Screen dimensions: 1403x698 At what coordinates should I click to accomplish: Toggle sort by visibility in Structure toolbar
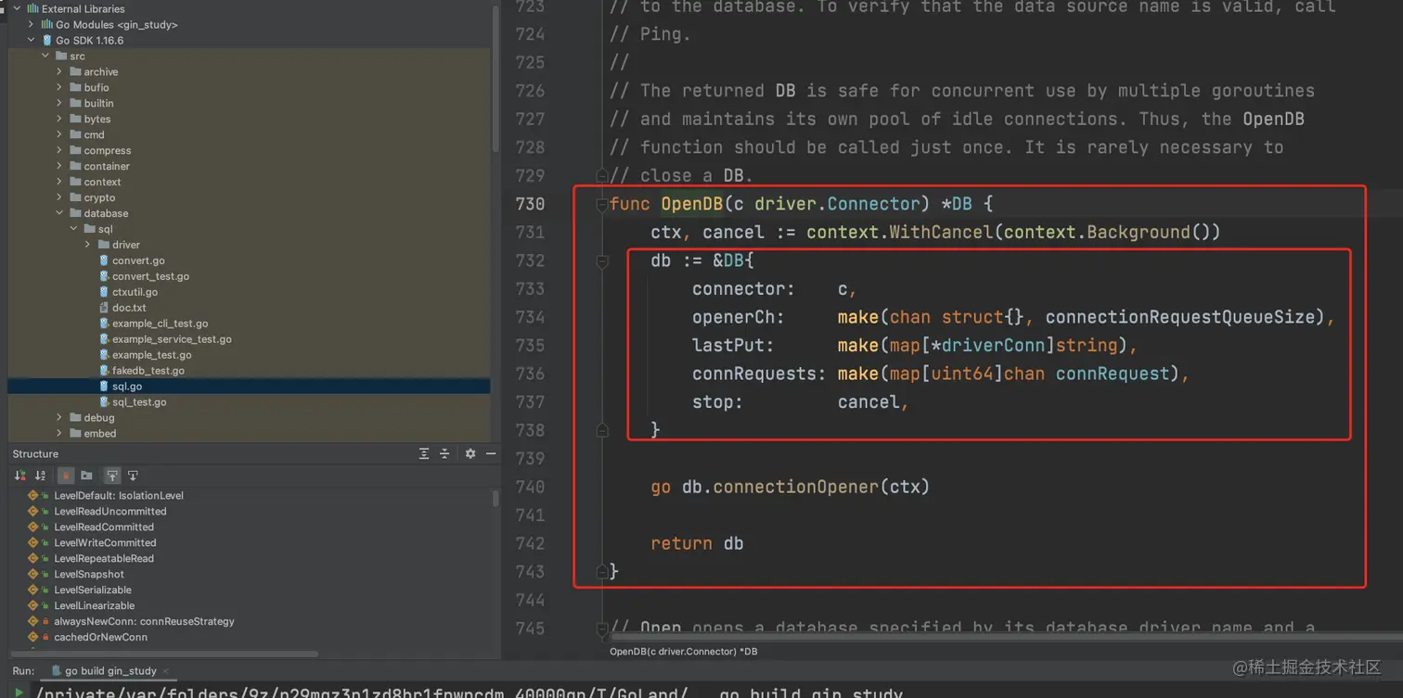click(x=19, y=476)
